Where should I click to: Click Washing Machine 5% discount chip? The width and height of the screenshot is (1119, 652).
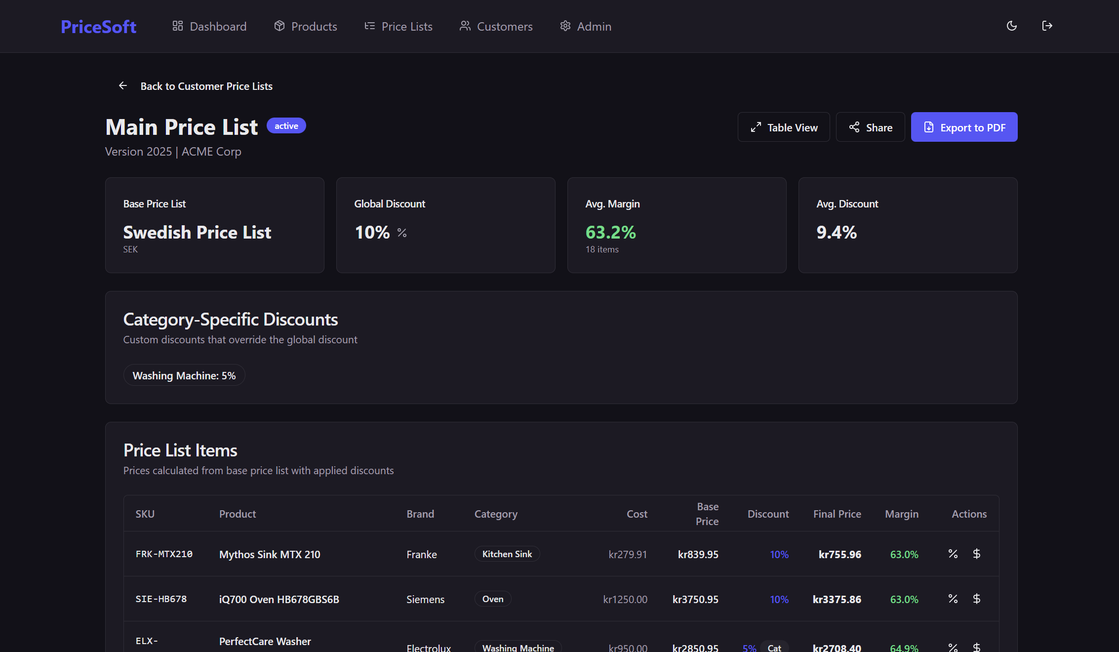click(184, 375)
